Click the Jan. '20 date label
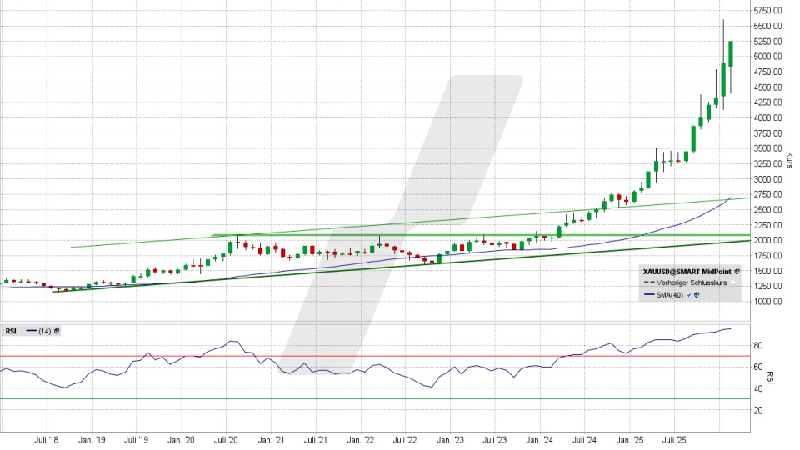Viewport: 800px width, 450px height. pos(181,440)
